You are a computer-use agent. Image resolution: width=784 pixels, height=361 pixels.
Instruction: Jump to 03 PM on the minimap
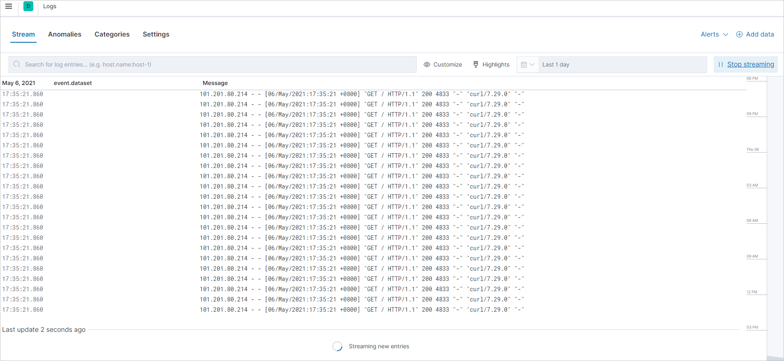pos(752,327)
